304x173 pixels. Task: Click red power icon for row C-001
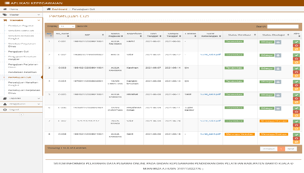click(x=296, y=46)
